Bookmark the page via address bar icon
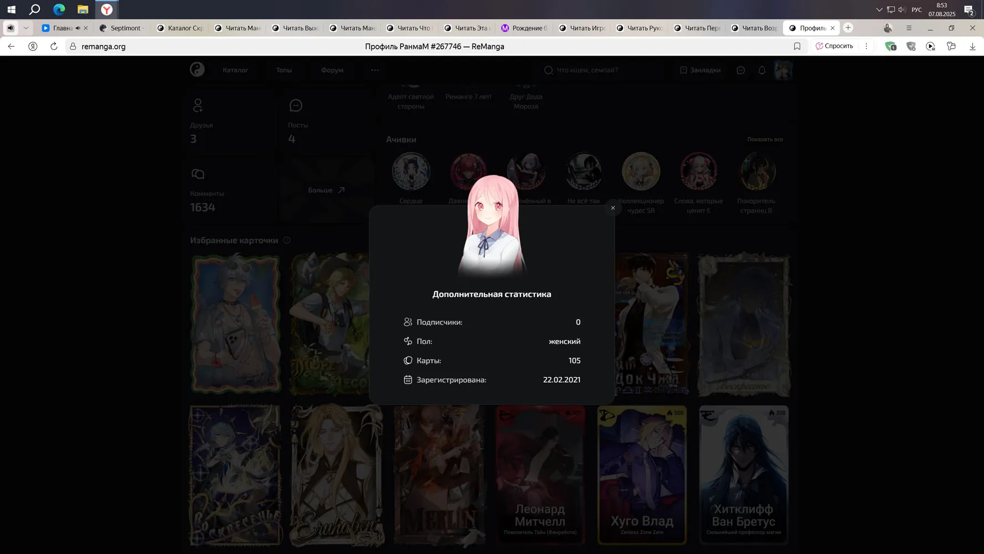984x554 pixels. [x=797, y=47]
